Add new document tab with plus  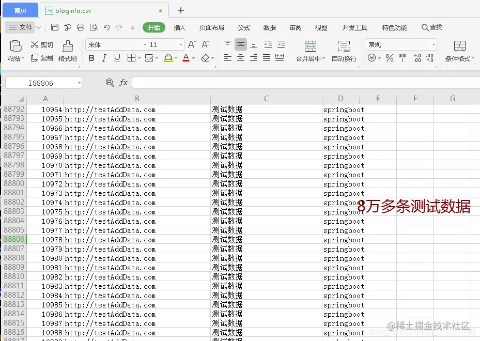[181, 10]
